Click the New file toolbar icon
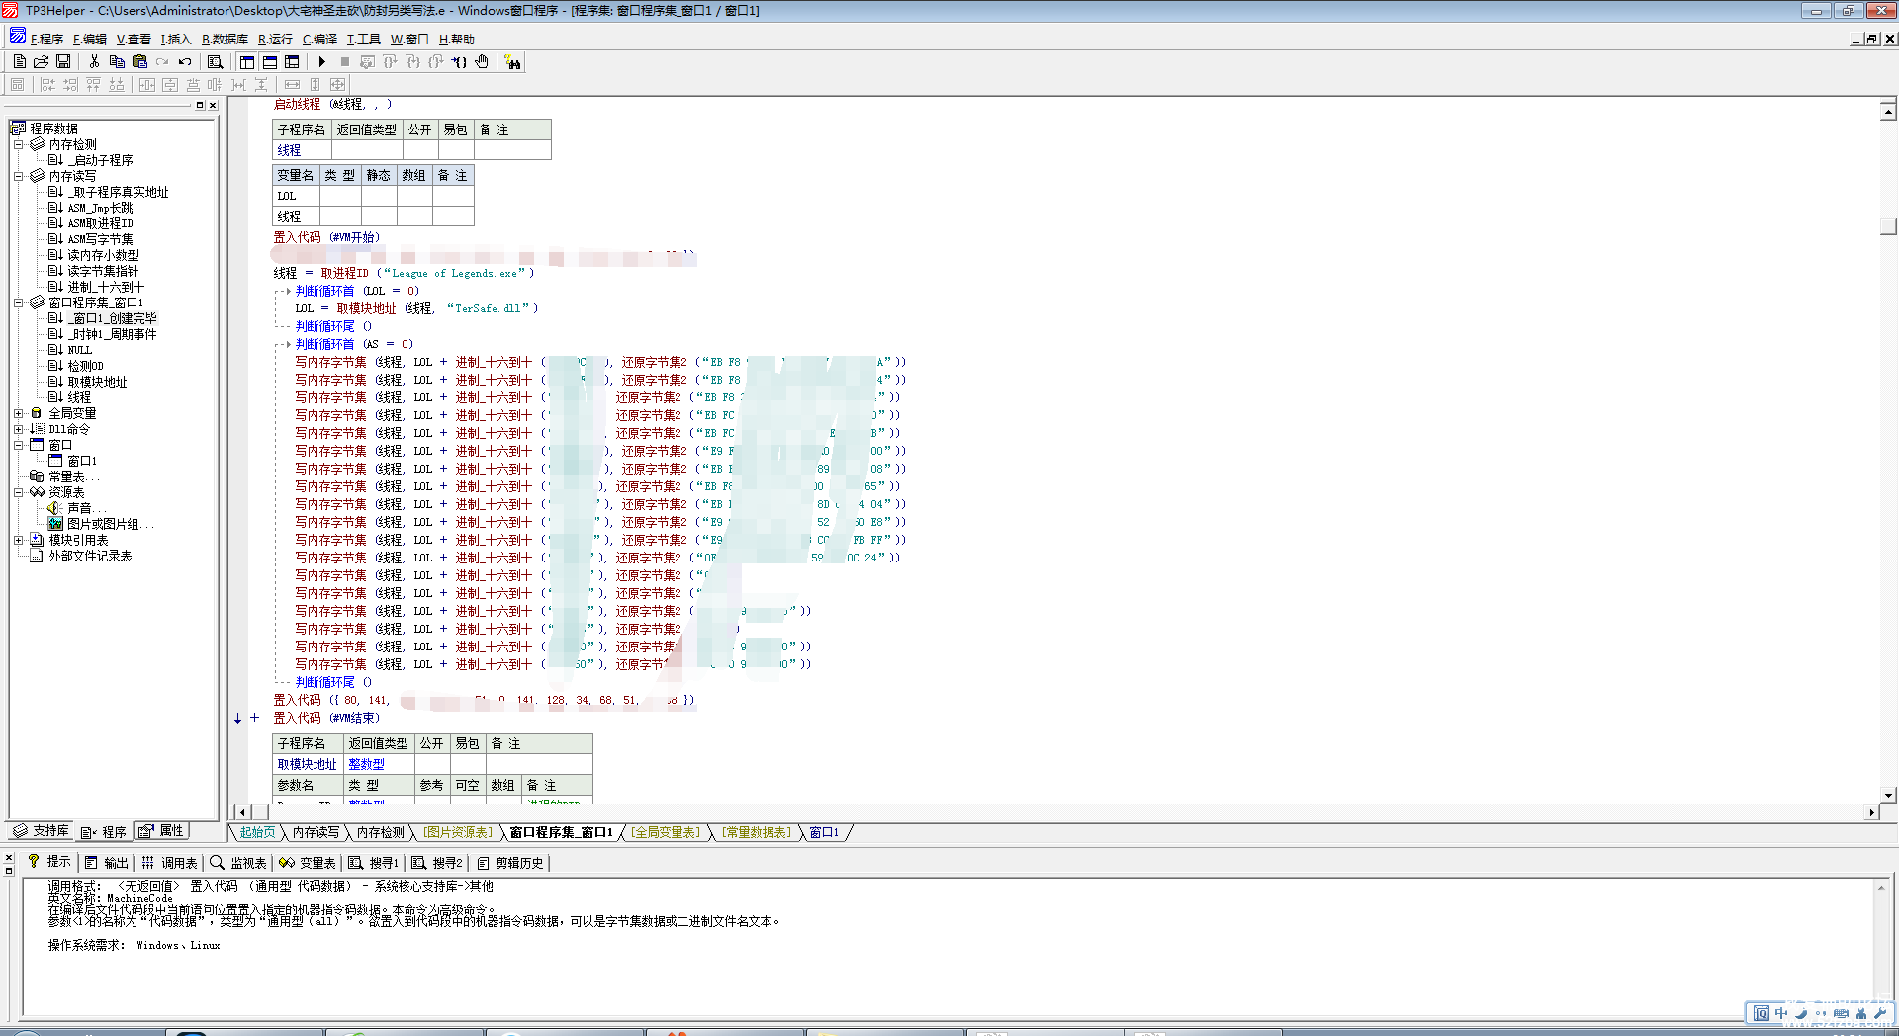 click(19, 61)
